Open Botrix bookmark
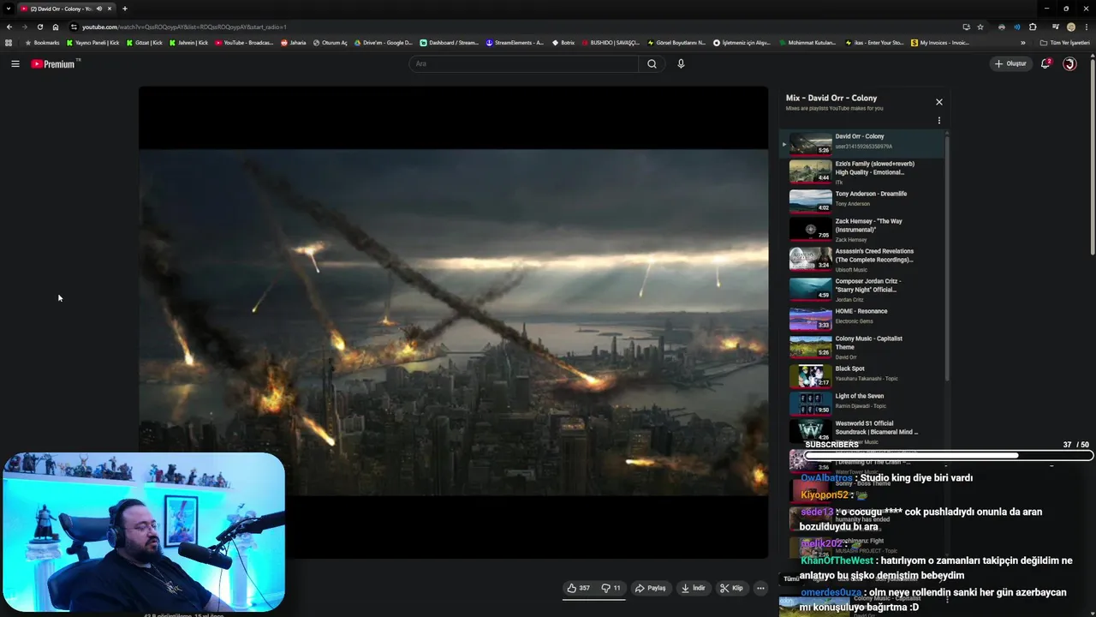Viewport: 1096px width, 617px height. [x=563, y=42]
